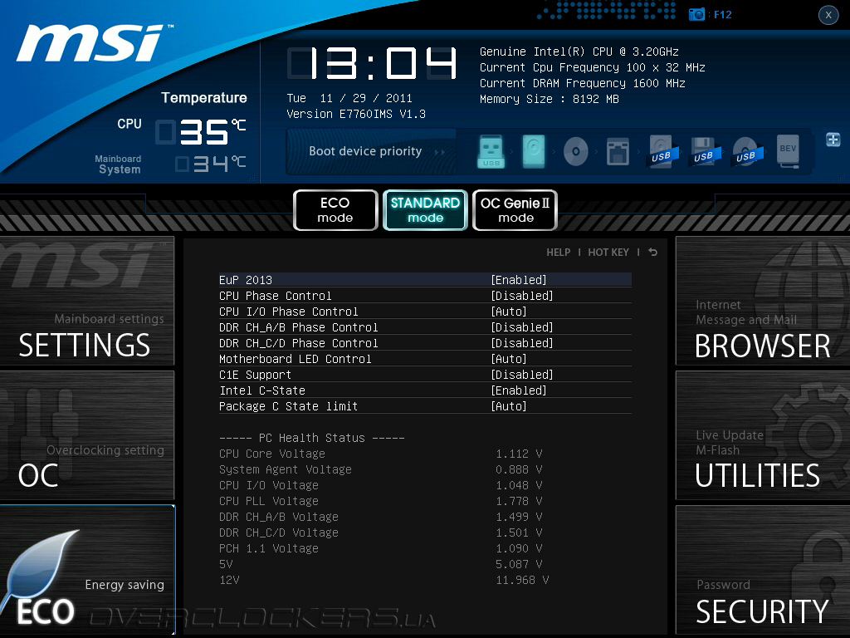Click the F12 screenshot camera icon

click(x=696, y=15)
